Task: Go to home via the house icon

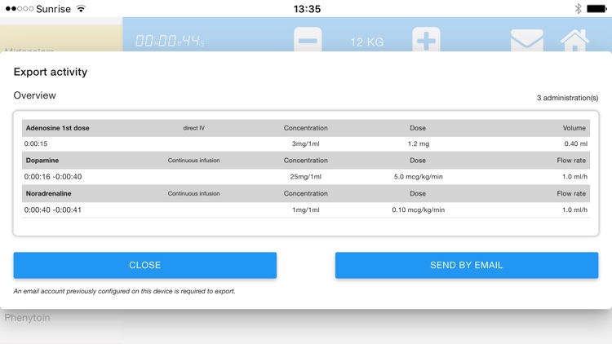Action: tap(574, 40)
